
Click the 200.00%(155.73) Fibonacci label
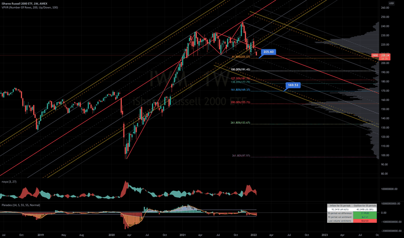click(241, 103)
